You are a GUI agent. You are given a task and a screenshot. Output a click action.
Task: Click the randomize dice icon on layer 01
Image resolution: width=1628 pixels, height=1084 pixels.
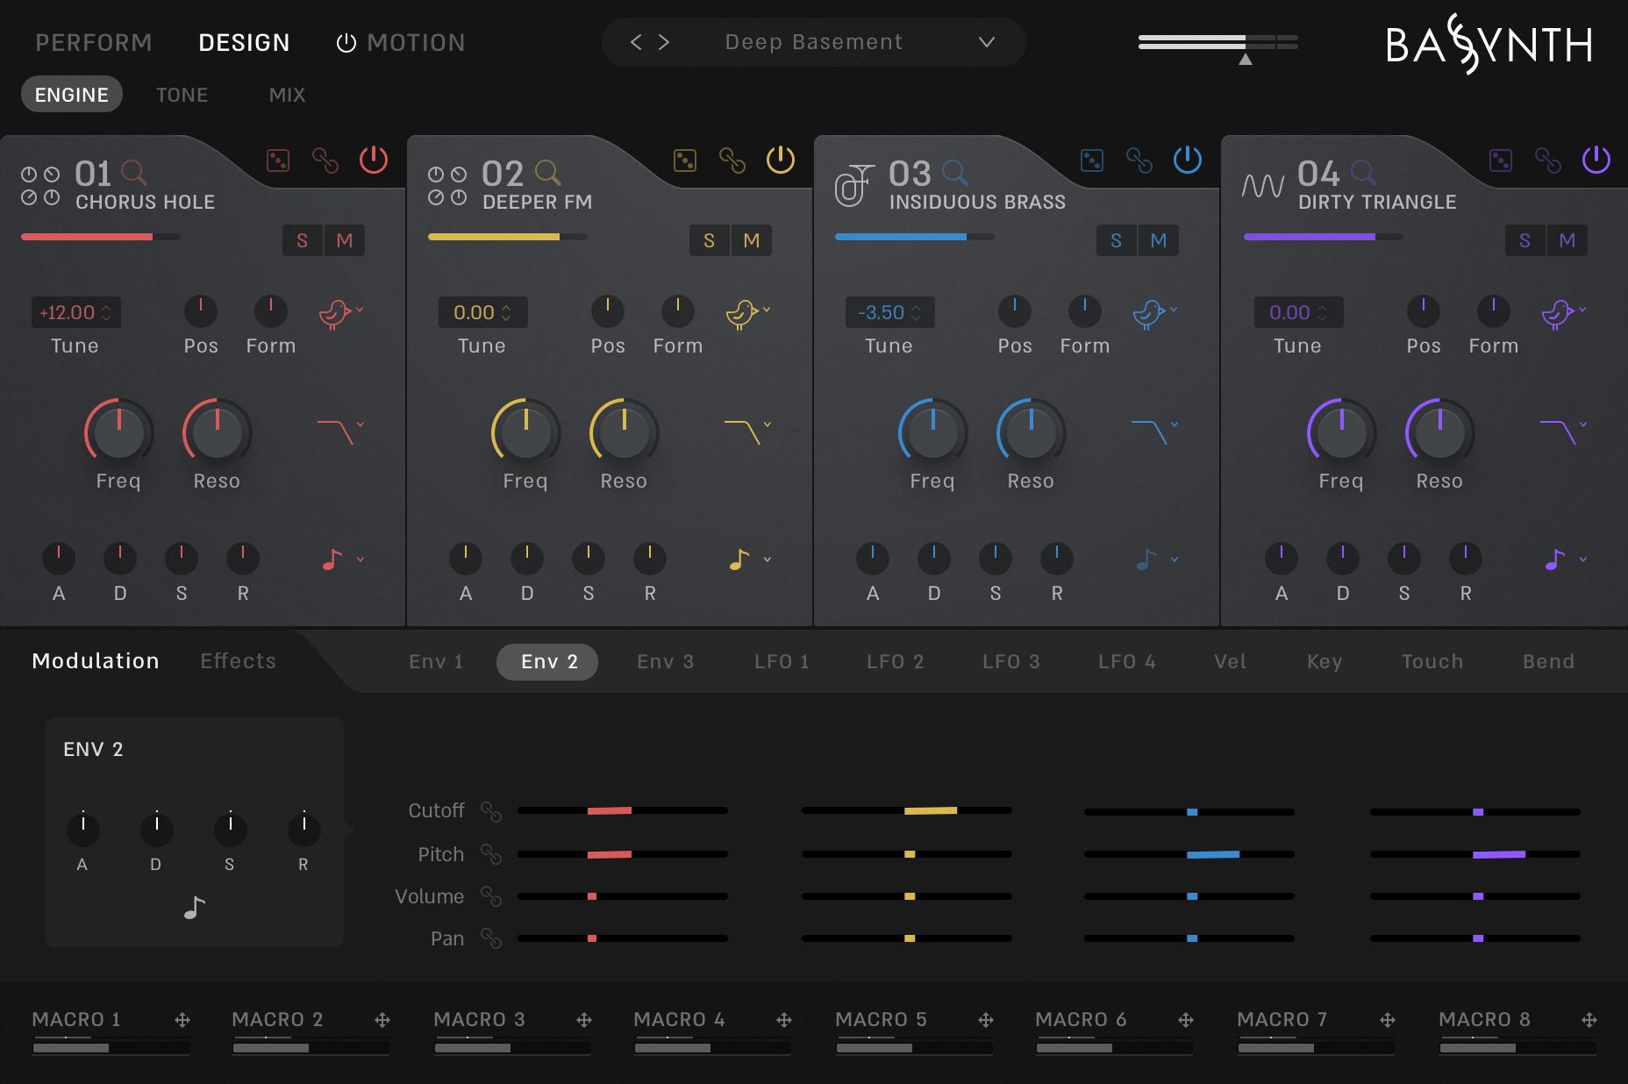(278, 160)
